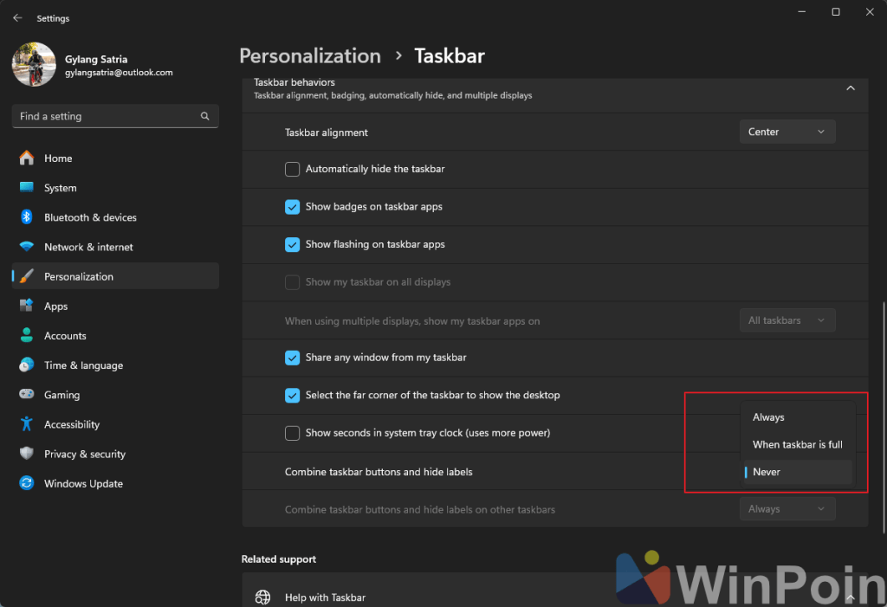Choose the When taskbar is full option

coord(797,444)
